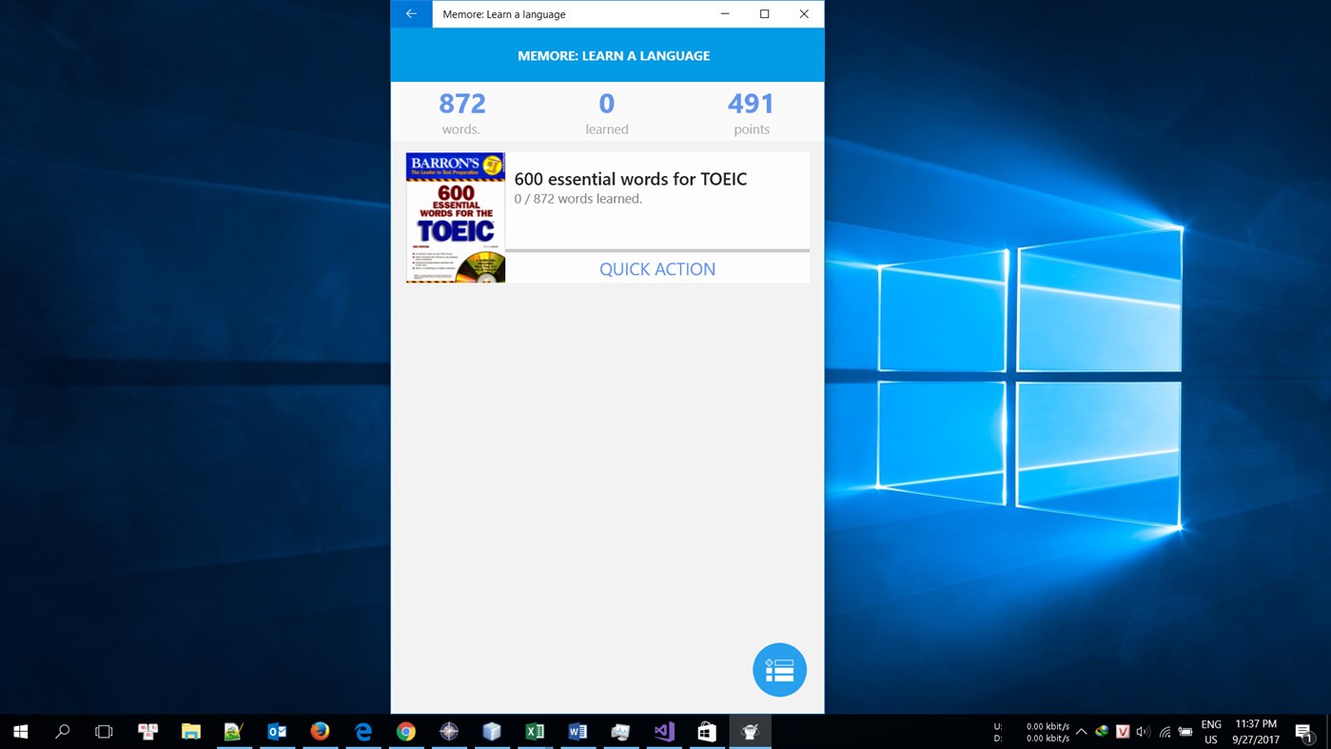Open Task View from the taskbar

pyautogui.click(x=104, y=731)
